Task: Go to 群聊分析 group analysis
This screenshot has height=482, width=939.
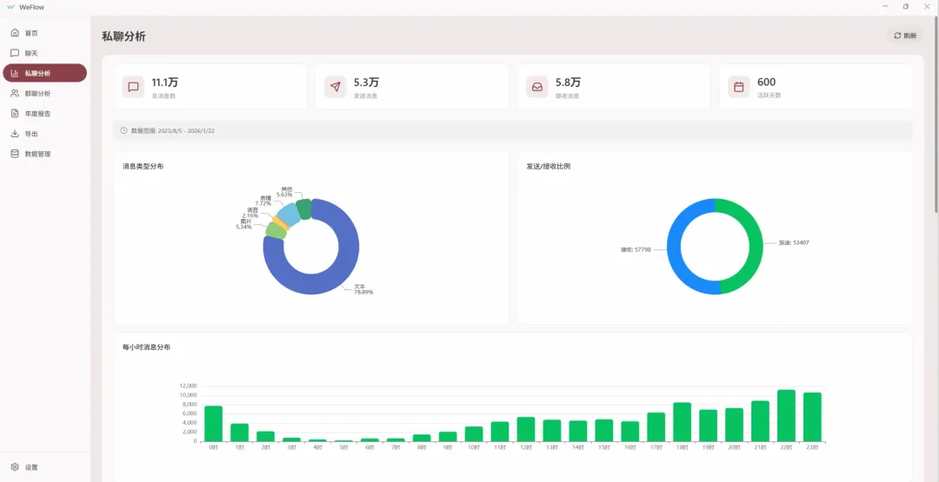Action: click(x=45, y=93)
